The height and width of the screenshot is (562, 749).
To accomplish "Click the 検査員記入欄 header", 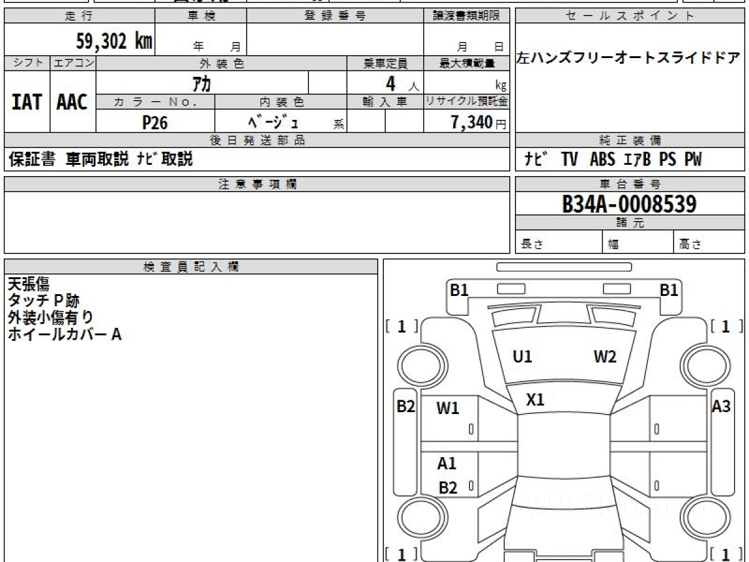I will tap(191, 266).
